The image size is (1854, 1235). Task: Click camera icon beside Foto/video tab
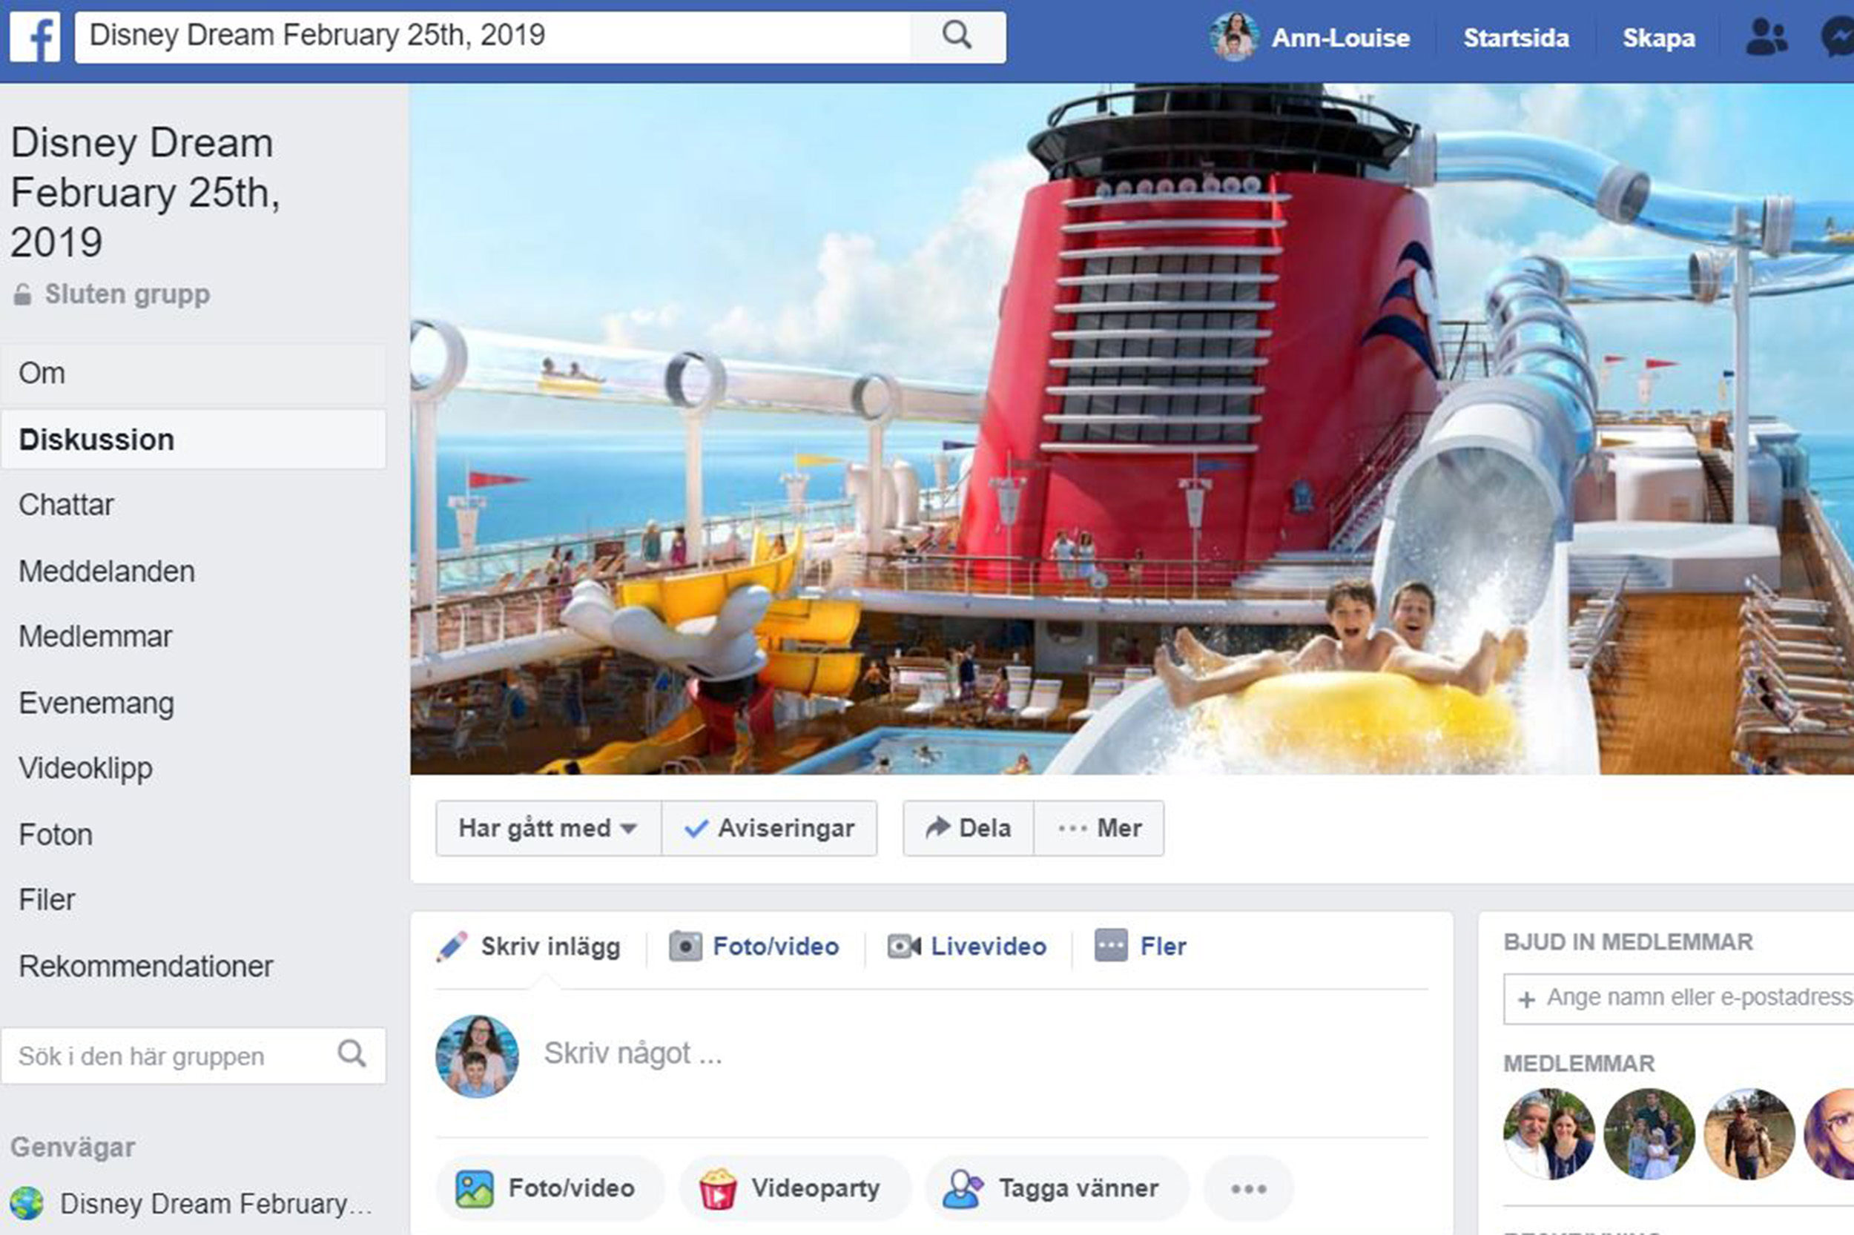coord(685,946)
